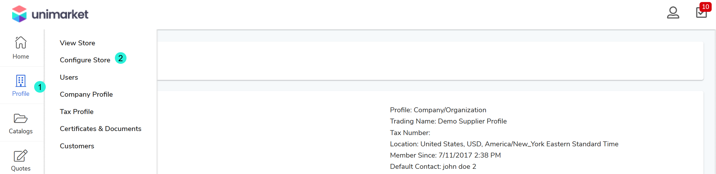716x174 pixels.
Task: Open the user account icon
Action: (673, 13)
